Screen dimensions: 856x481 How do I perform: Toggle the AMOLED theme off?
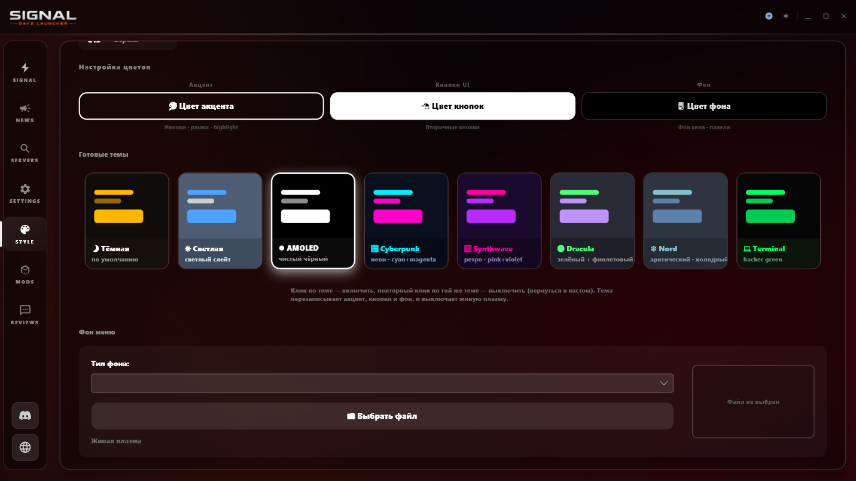click(313, 221)
